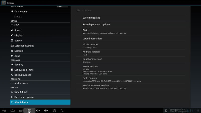Open Language & input settings
Viewport: 201px width, 113px height.
40,70
